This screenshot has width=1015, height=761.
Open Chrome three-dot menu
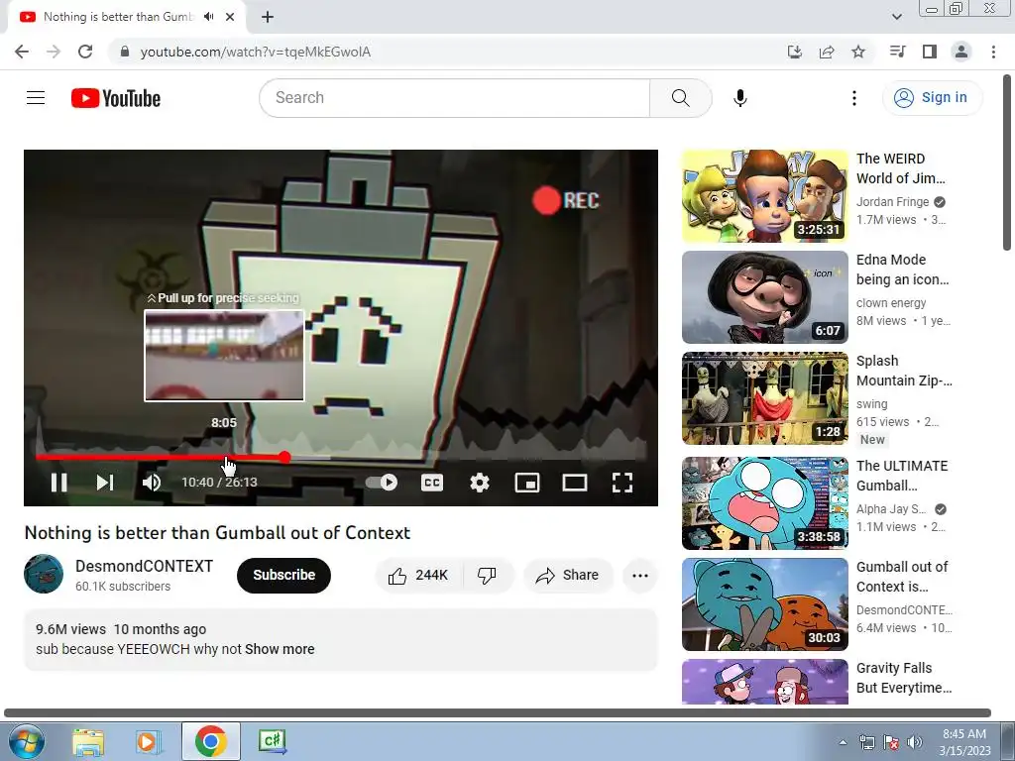point(993,52)
